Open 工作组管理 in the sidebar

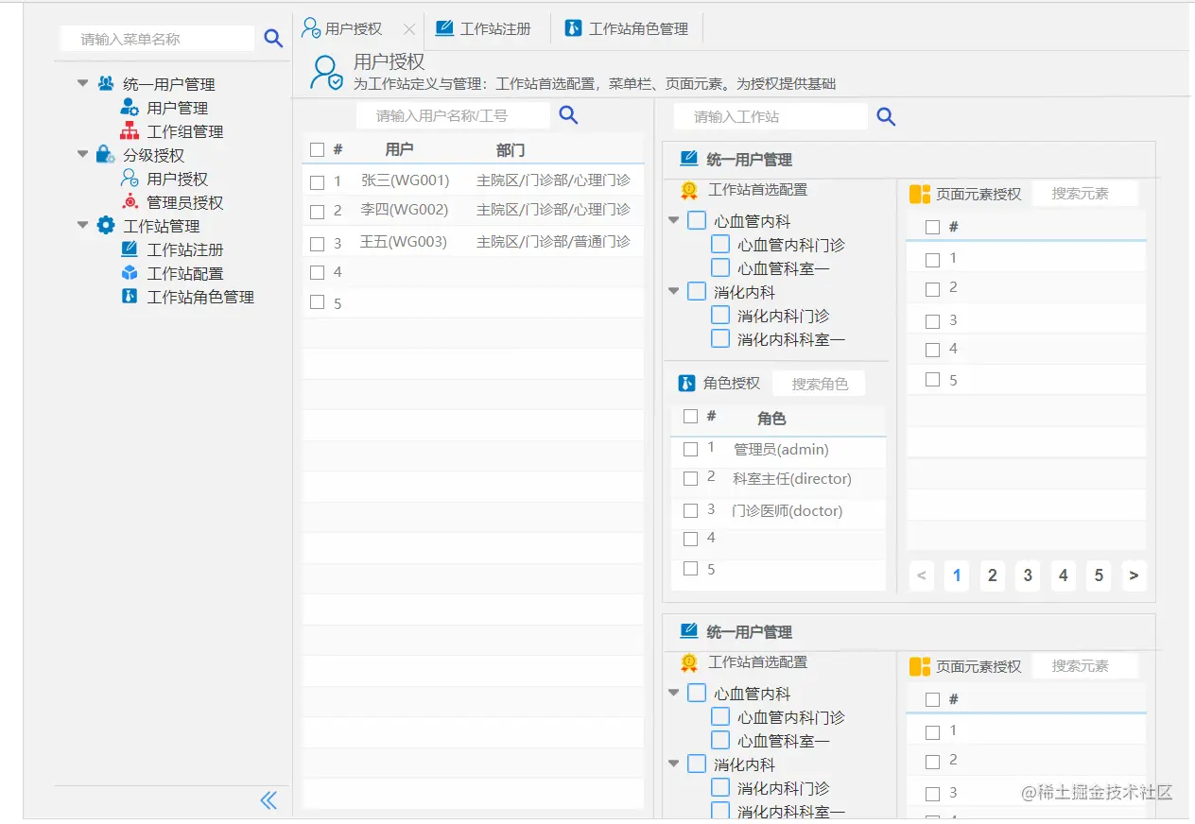(x=184, y=131)
